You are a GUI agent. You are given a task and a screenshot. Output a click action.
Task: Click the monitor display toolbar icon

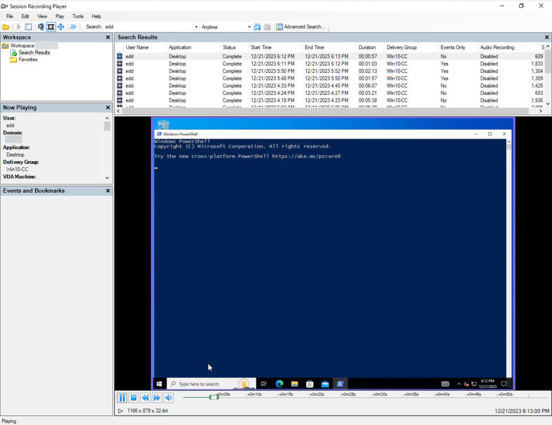41,27
